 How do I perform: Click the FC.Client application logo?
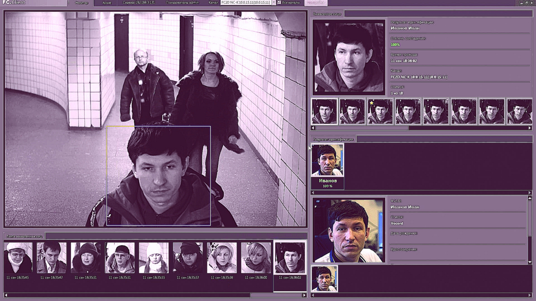[13, 2]
